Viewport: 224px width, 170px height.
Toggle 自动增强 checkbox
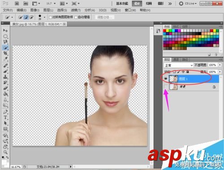tap(76, 18)
